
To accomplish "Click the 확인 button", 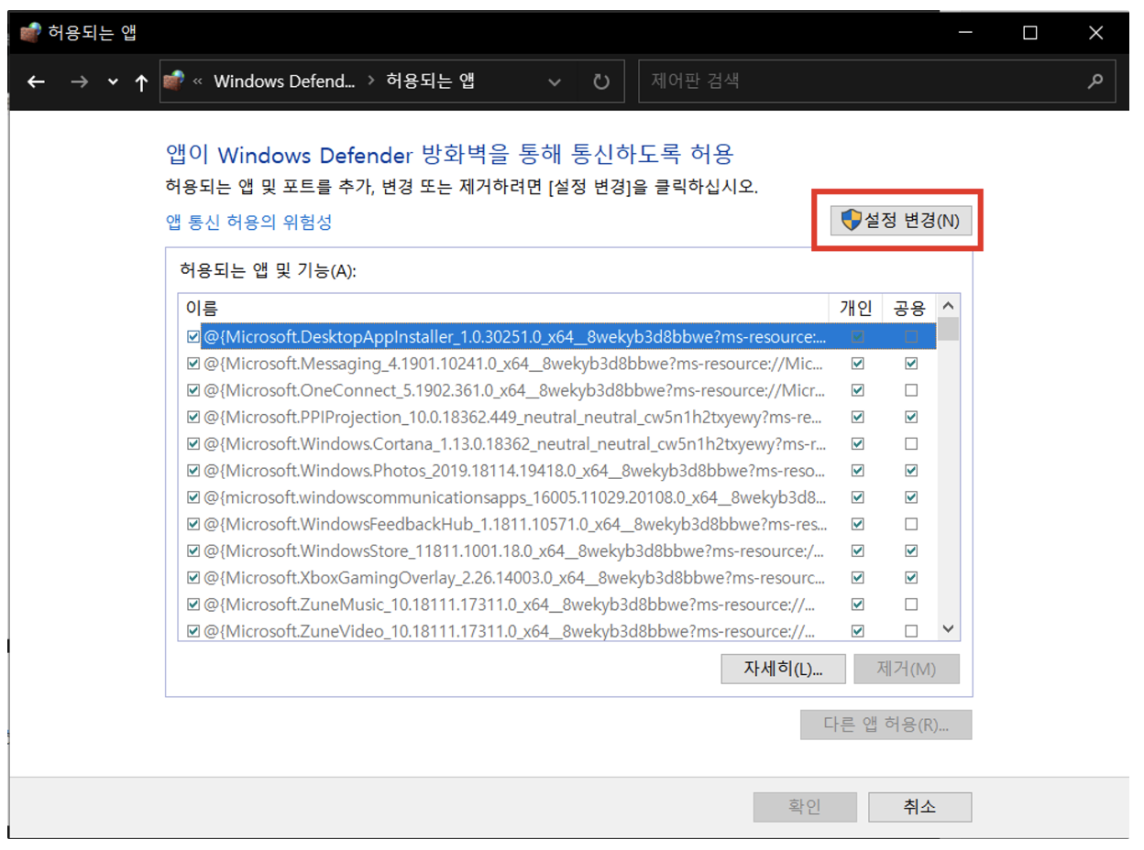I will 805,807.
